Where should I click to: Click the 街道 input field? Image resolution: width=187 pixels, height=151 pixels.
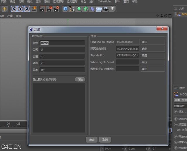click(x=62, y=56)
